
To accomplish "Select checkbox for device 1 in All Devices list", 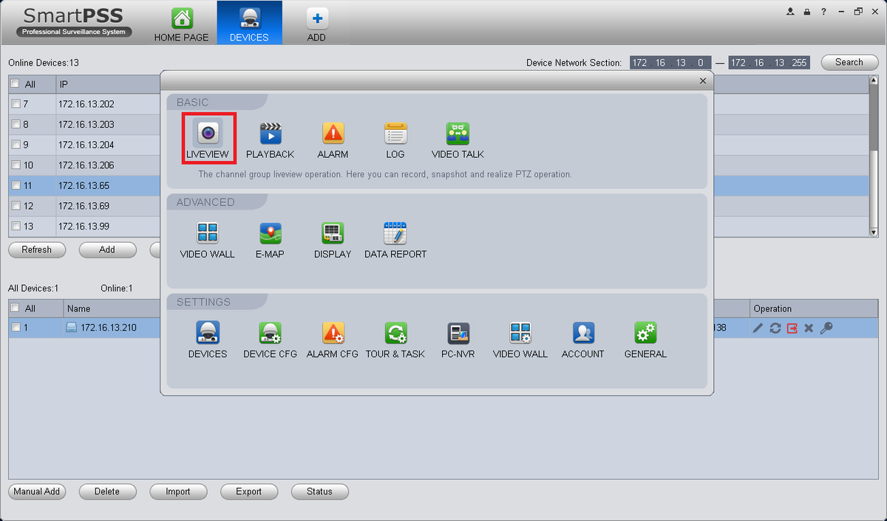I will click(16, 328).
